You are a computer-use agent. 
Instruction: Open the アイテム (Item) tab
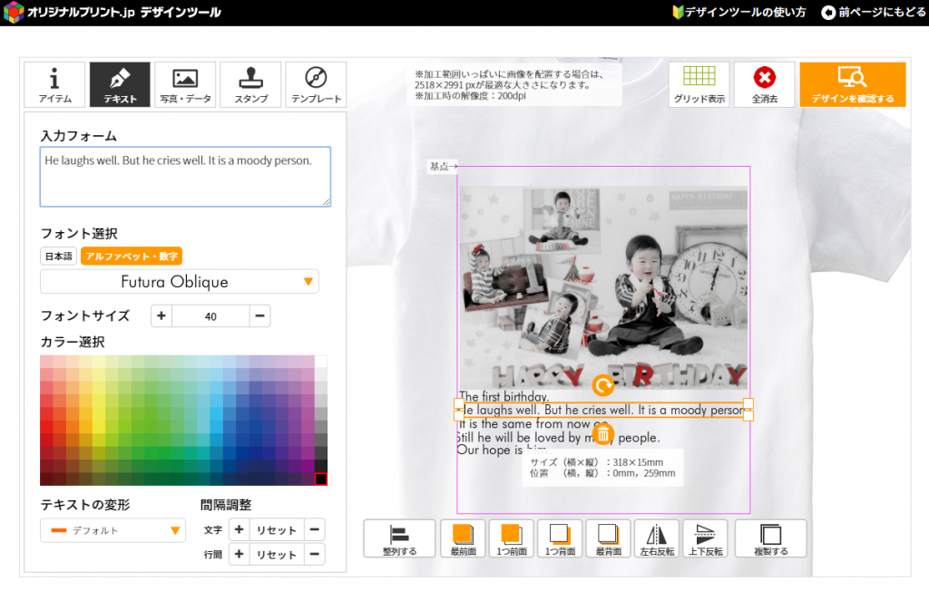[54, 84]
